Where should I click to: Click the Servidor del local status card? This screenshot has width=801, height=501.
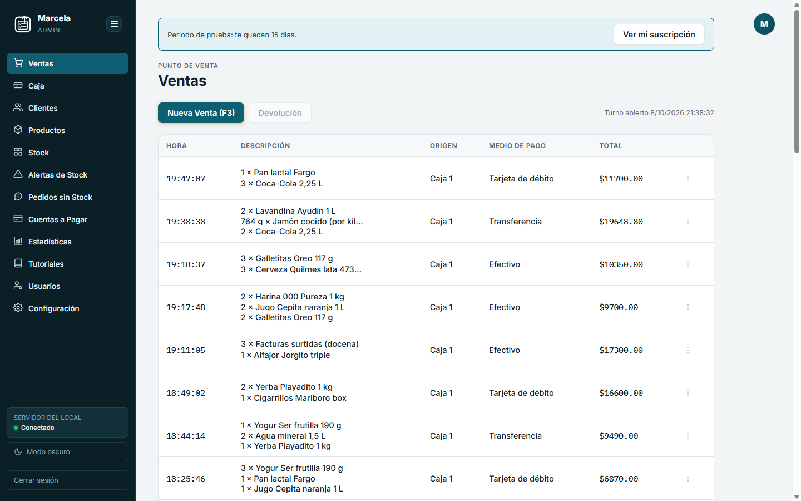(67, 423)
